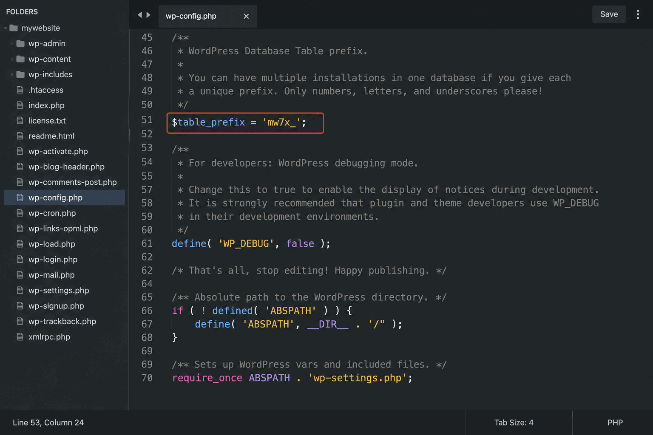Screen dimensions: 653x435
Task: Open wp-comments-post.php file
Action: (73, 182)
